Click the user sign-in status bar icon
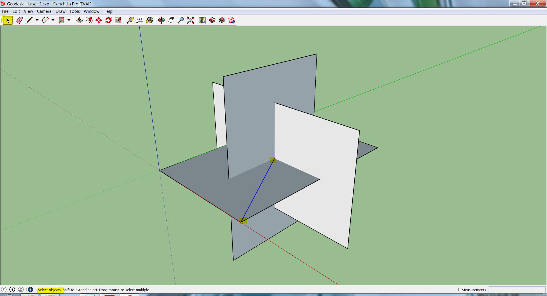The width and height of the screenshot is (547, 296). (x=21, y=289)
